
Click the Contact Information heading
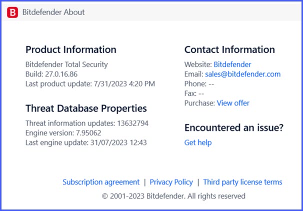tap(229, 49)
